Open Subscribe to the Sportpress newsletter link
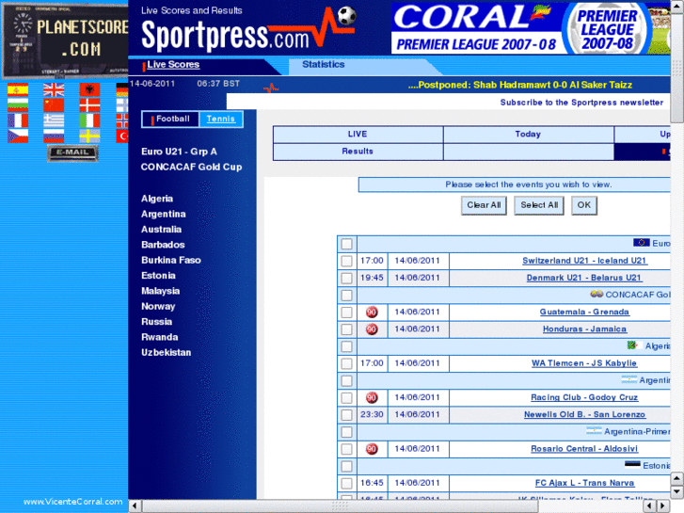Viewport: 684px width, 513px height. point(581,103)
